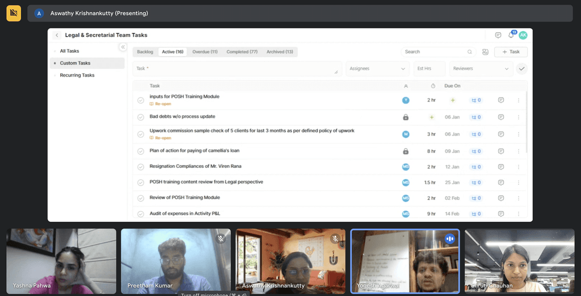Image resolution: width=581 pixels, height=296 pixels.
Task: Click Re-open label under inputs for POSH Training Module
Action: [161, 104]
